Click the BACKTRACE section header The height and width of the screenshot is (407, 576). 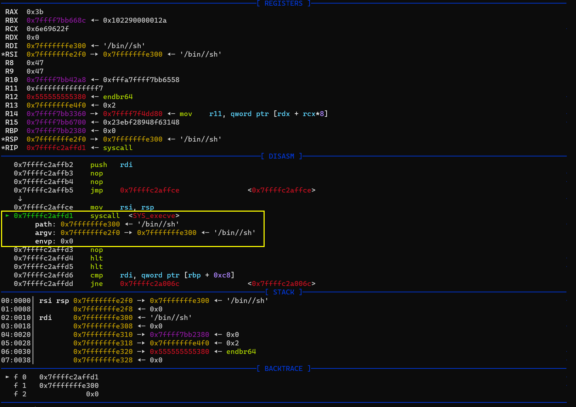tap(283, 368)
